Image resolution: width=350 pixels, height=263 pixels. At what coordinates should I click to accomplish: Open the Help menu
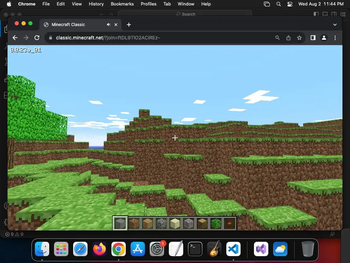pos(206,4)
